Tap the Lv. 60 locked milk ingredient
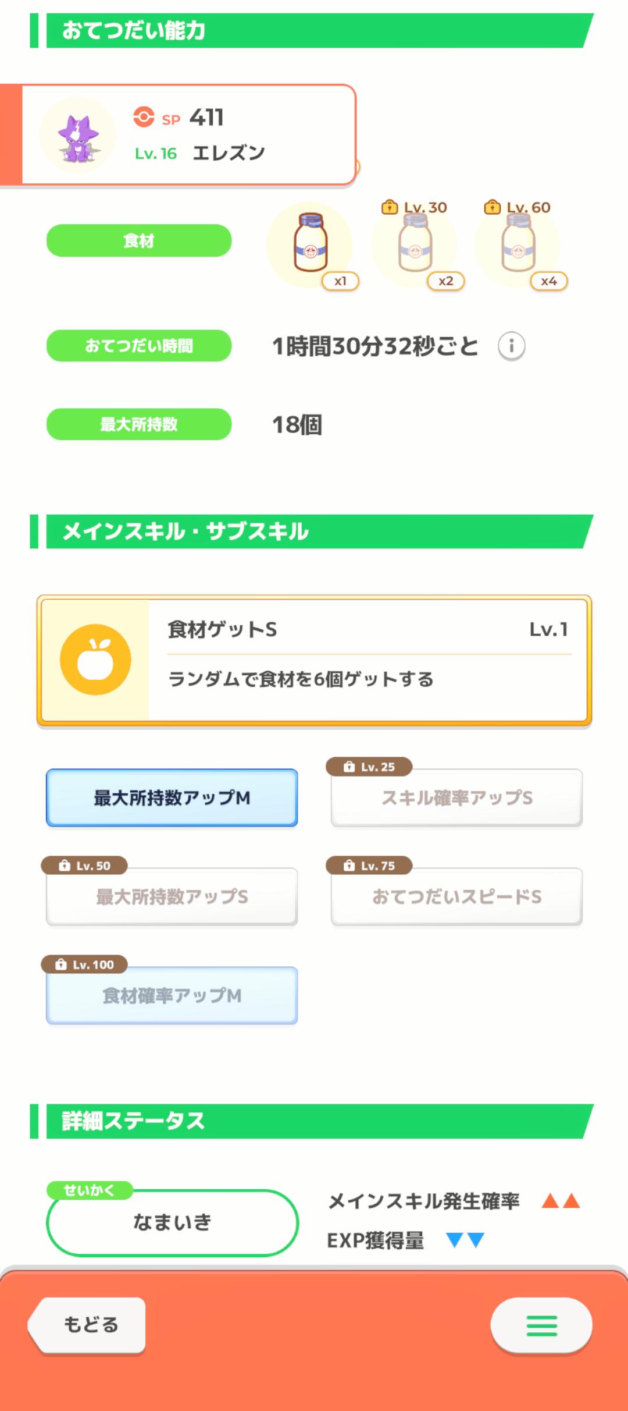Image resolution: width=628 pixels, height=1411 pixels. [518, 244]
